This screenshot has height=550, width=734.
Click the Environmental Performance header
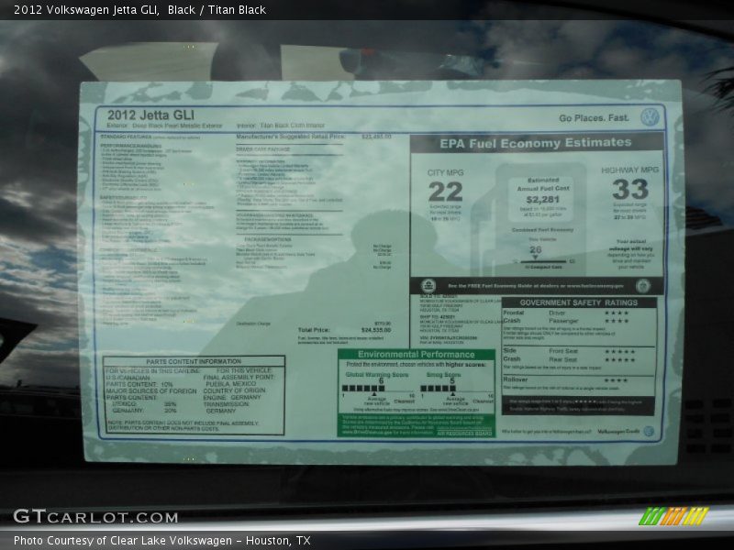[417, 355]
